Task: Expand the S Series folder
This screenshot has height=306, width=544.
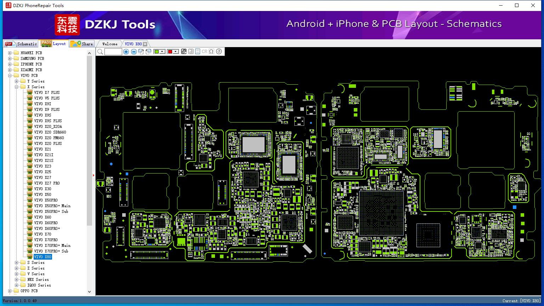Action: point(17,262)
